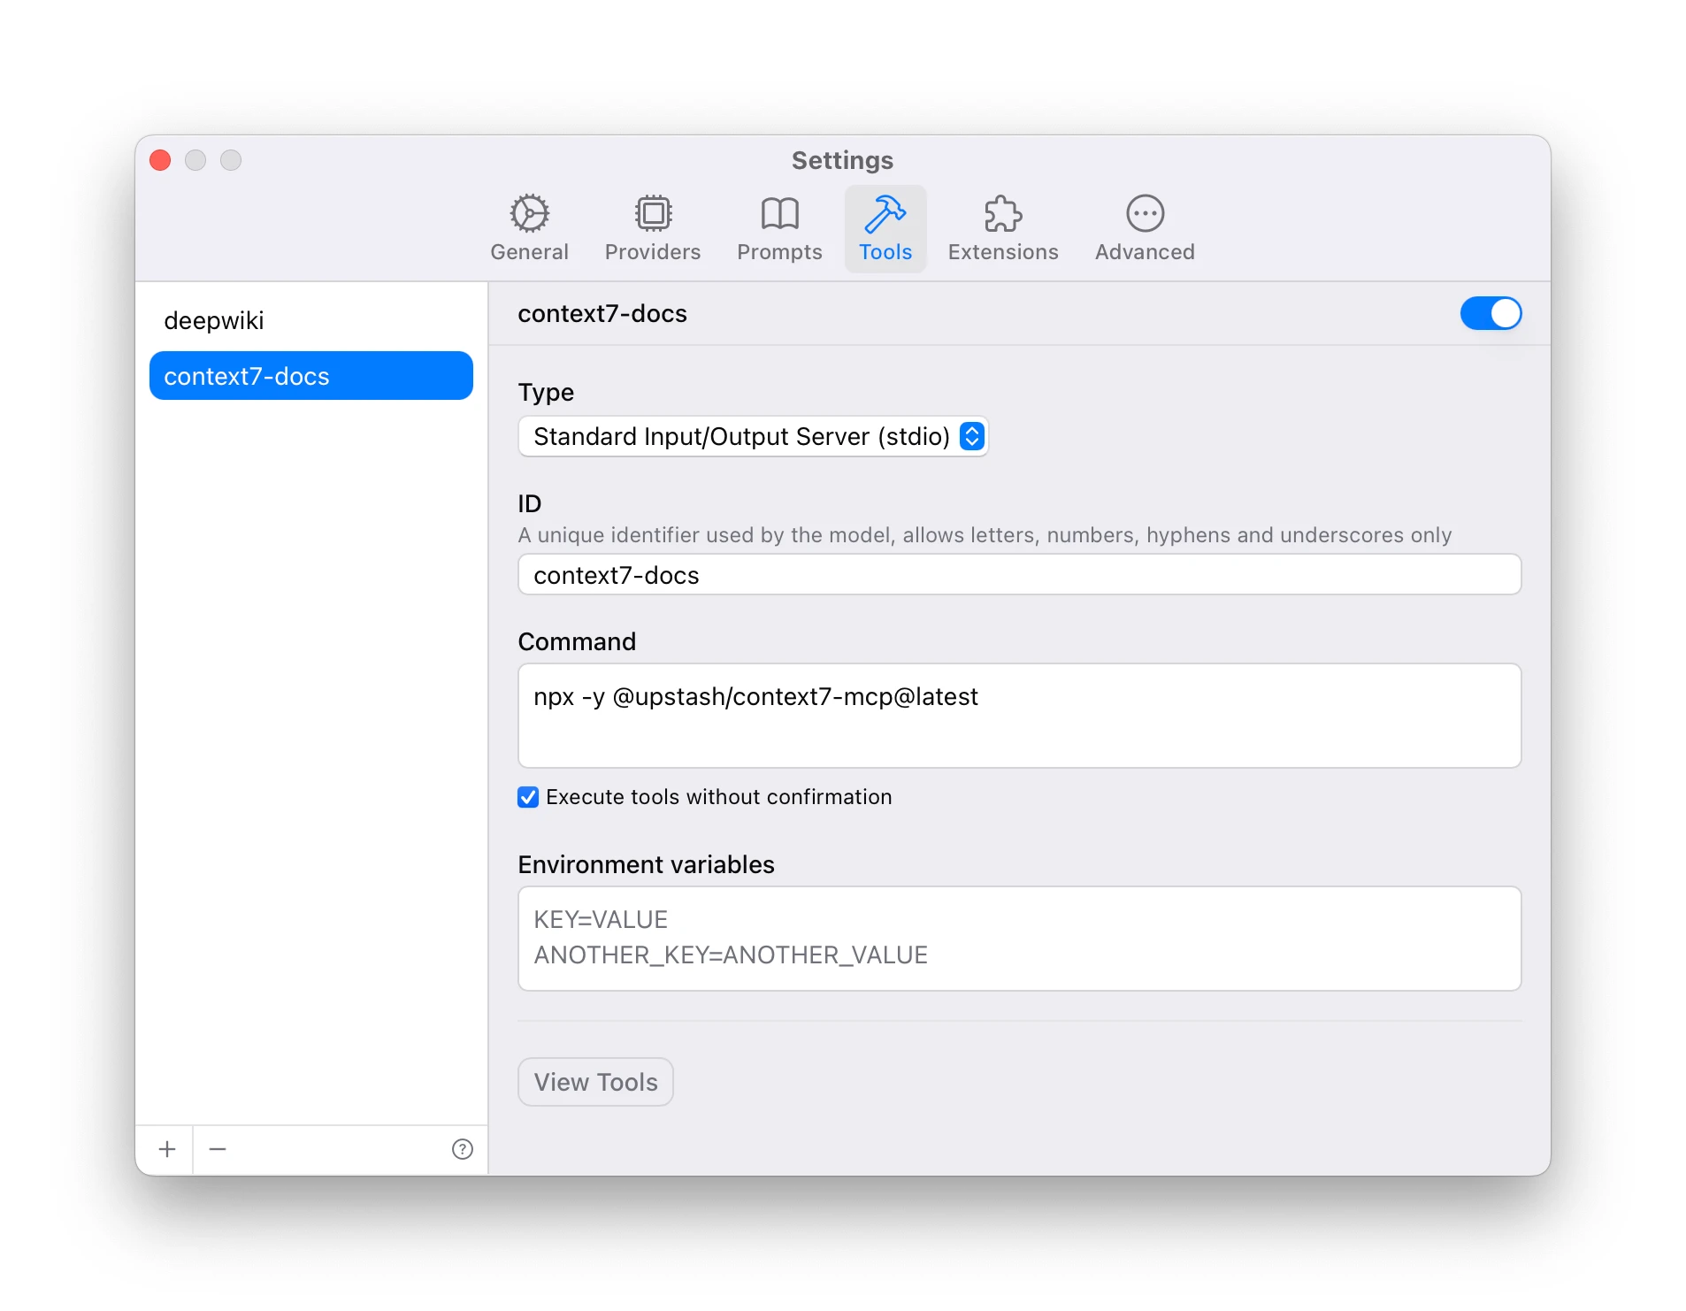Close the Settings window
The image size is (1686, 1311).
pyautogui.click(x=160, y=160)
